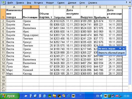
Task: Click the cloud icon in quick launch
Action: pos(26,96)
